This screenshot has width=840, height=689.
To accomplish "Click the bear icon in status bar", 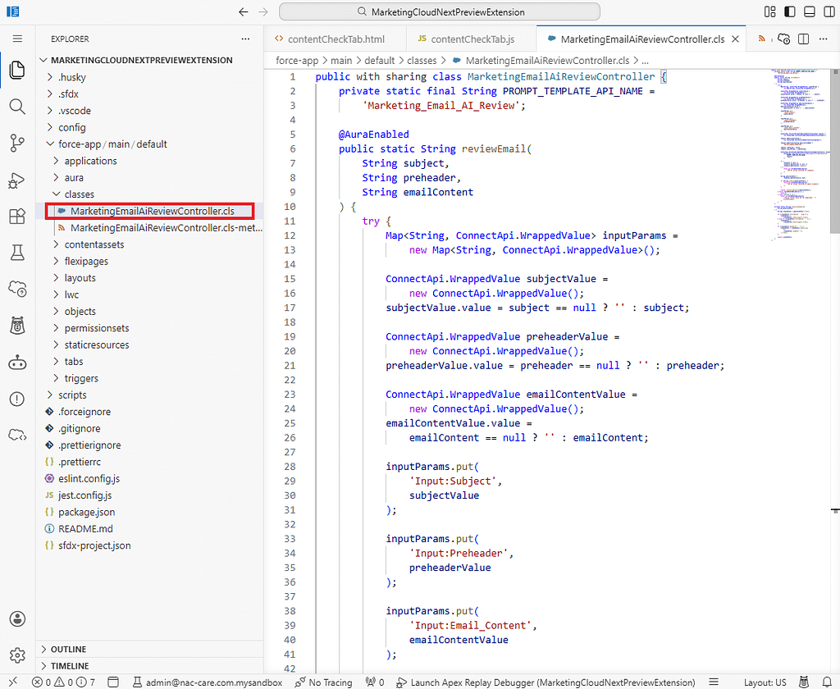I will [804, 682].
